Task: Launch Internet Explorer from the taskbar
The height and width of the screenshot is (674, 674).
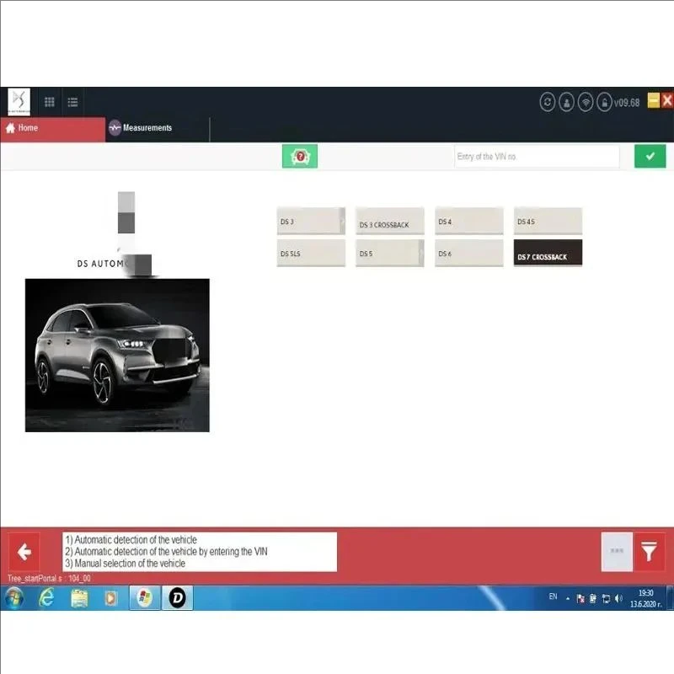Action: [x=46, y=597]
